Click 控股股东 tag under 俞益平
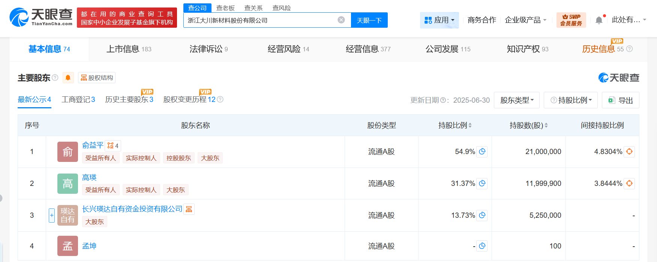The width and height of the screenshot is (657, 262). tap(179, 158)
